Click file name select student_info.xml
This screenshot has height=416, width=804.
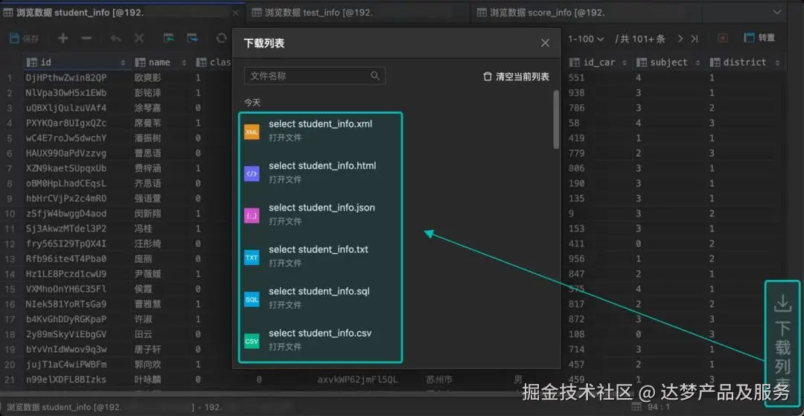320,124
